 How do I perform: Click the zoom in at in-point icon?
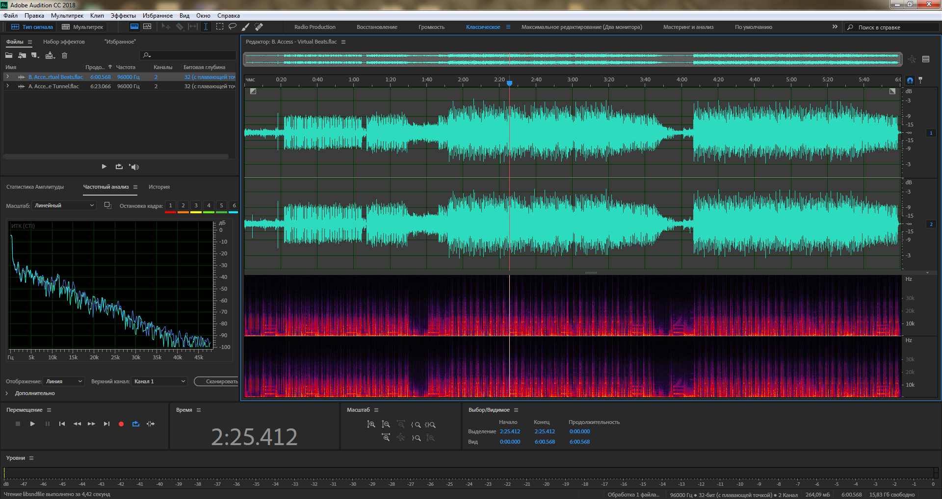[x=416, y=424]
